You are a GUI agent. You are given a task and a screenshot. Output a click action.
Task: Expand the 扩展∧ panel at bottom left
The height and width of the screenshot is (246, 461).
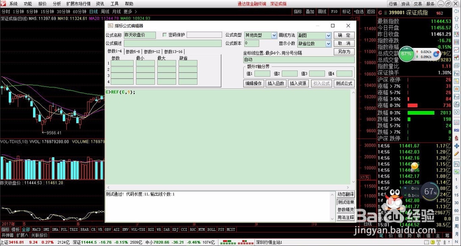click(22, 235)
